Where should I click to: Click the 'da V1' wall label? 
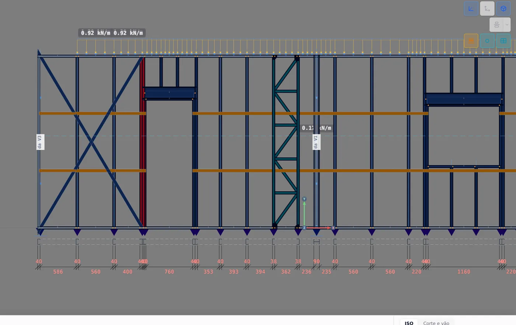click(x=316, y=142)
